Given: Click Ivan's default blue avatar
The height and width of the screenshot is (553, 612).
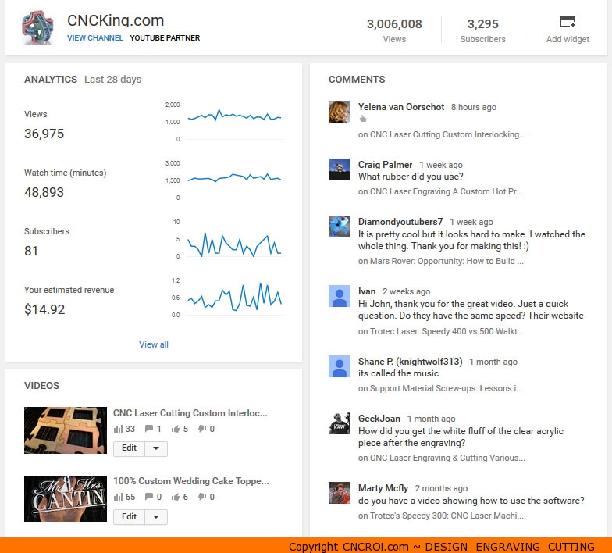Looking at the screenshot, I should tap(339, 296).
